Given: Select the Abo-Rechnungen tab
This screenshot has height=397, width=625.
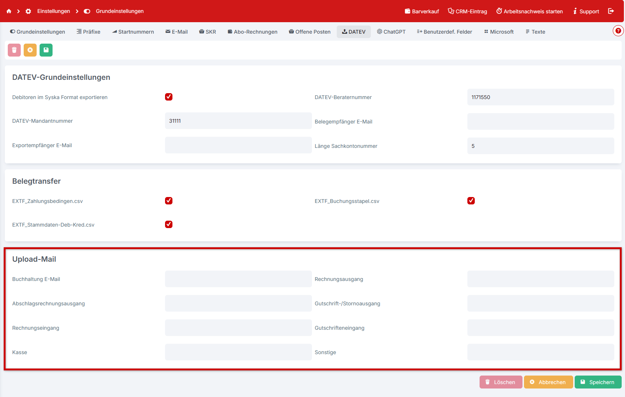Looking at the screenshot, I should coord(252,32).
